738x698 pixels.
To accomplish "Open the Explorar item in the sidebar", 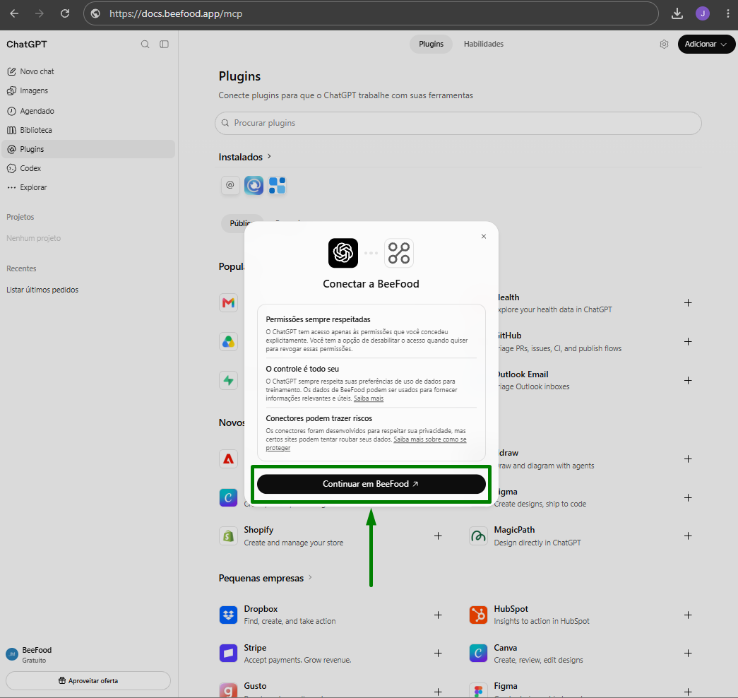I will pyautogui.click(x=88, y=187).
